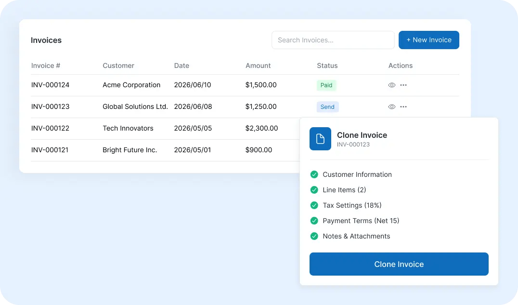Toggle the Customer Information checkmark
Screen dimensions: 518x305
coord(314,174)
